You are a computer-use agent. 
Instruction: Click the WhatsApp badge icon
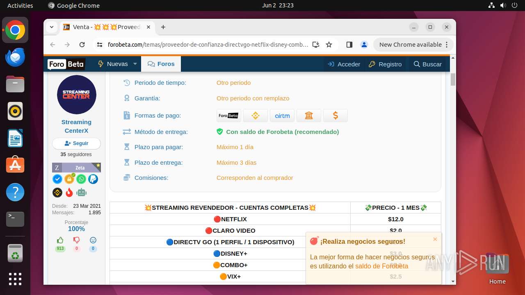click(x=81, y=179)
